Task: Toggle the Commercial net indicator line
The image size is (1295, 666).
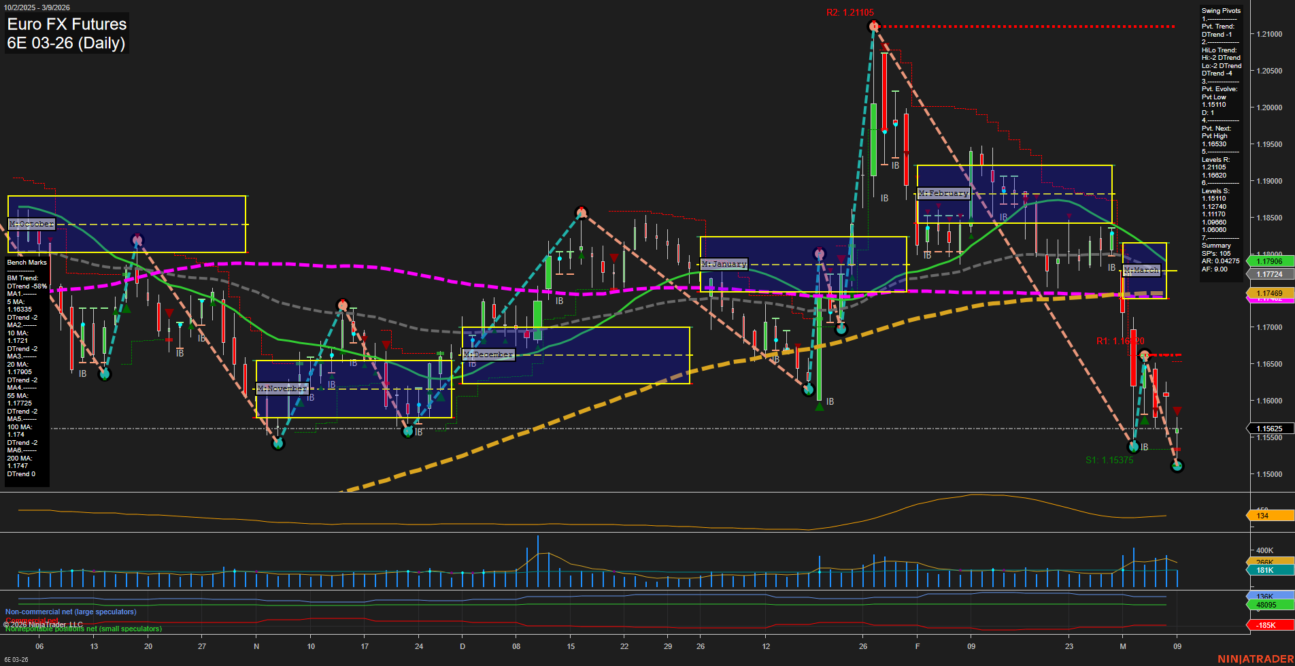Action: click(x=32, y=620)
